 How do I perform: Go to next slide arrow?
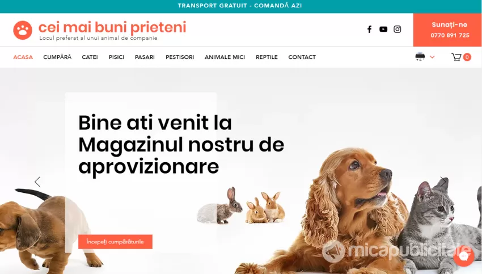[x=443, y=182]
